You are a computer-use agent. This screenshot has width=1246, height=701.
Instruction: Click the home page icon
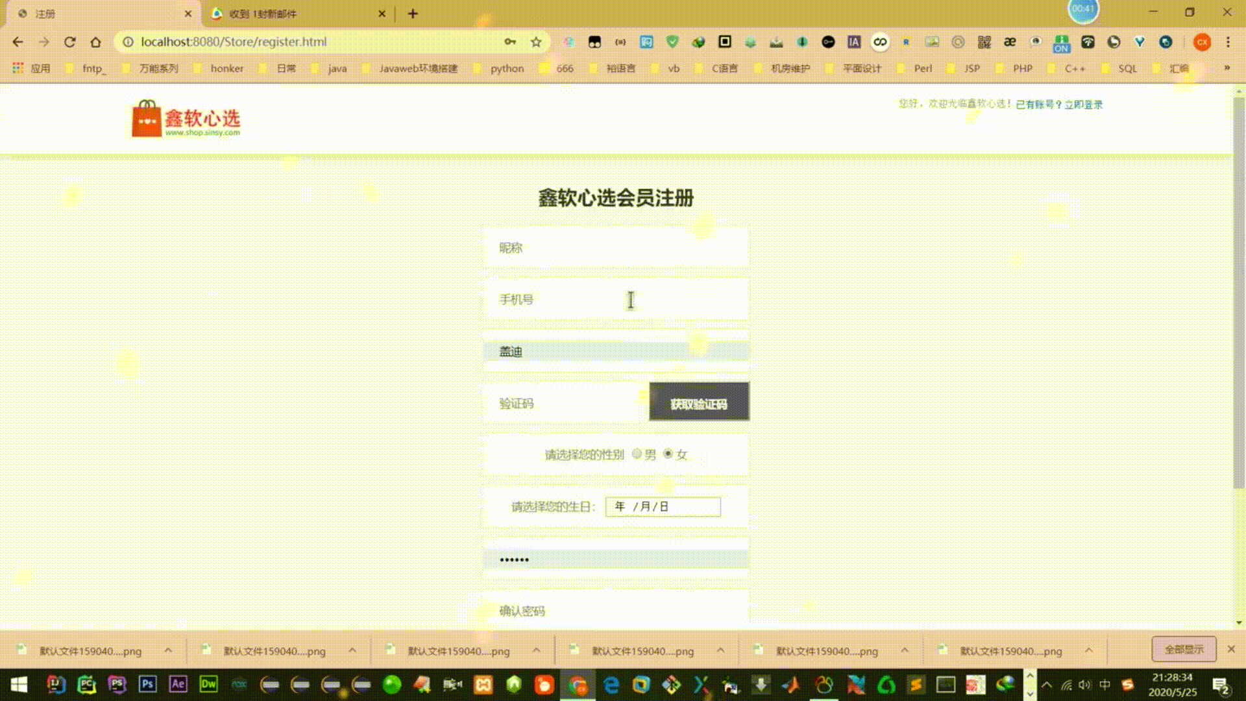pyautogui.click(x=95, y=42)
